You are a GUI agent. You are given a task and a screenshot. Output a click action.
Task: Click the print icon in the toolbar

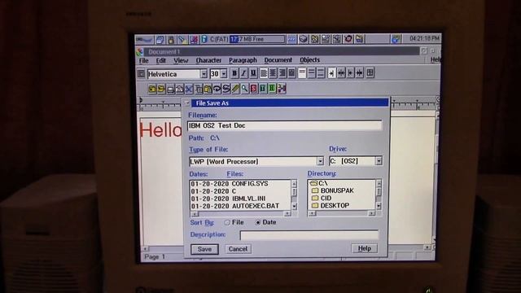(x=170, y=89)
